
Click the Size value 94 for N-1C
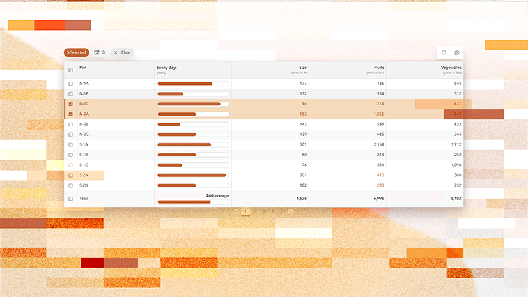point(304,104)
